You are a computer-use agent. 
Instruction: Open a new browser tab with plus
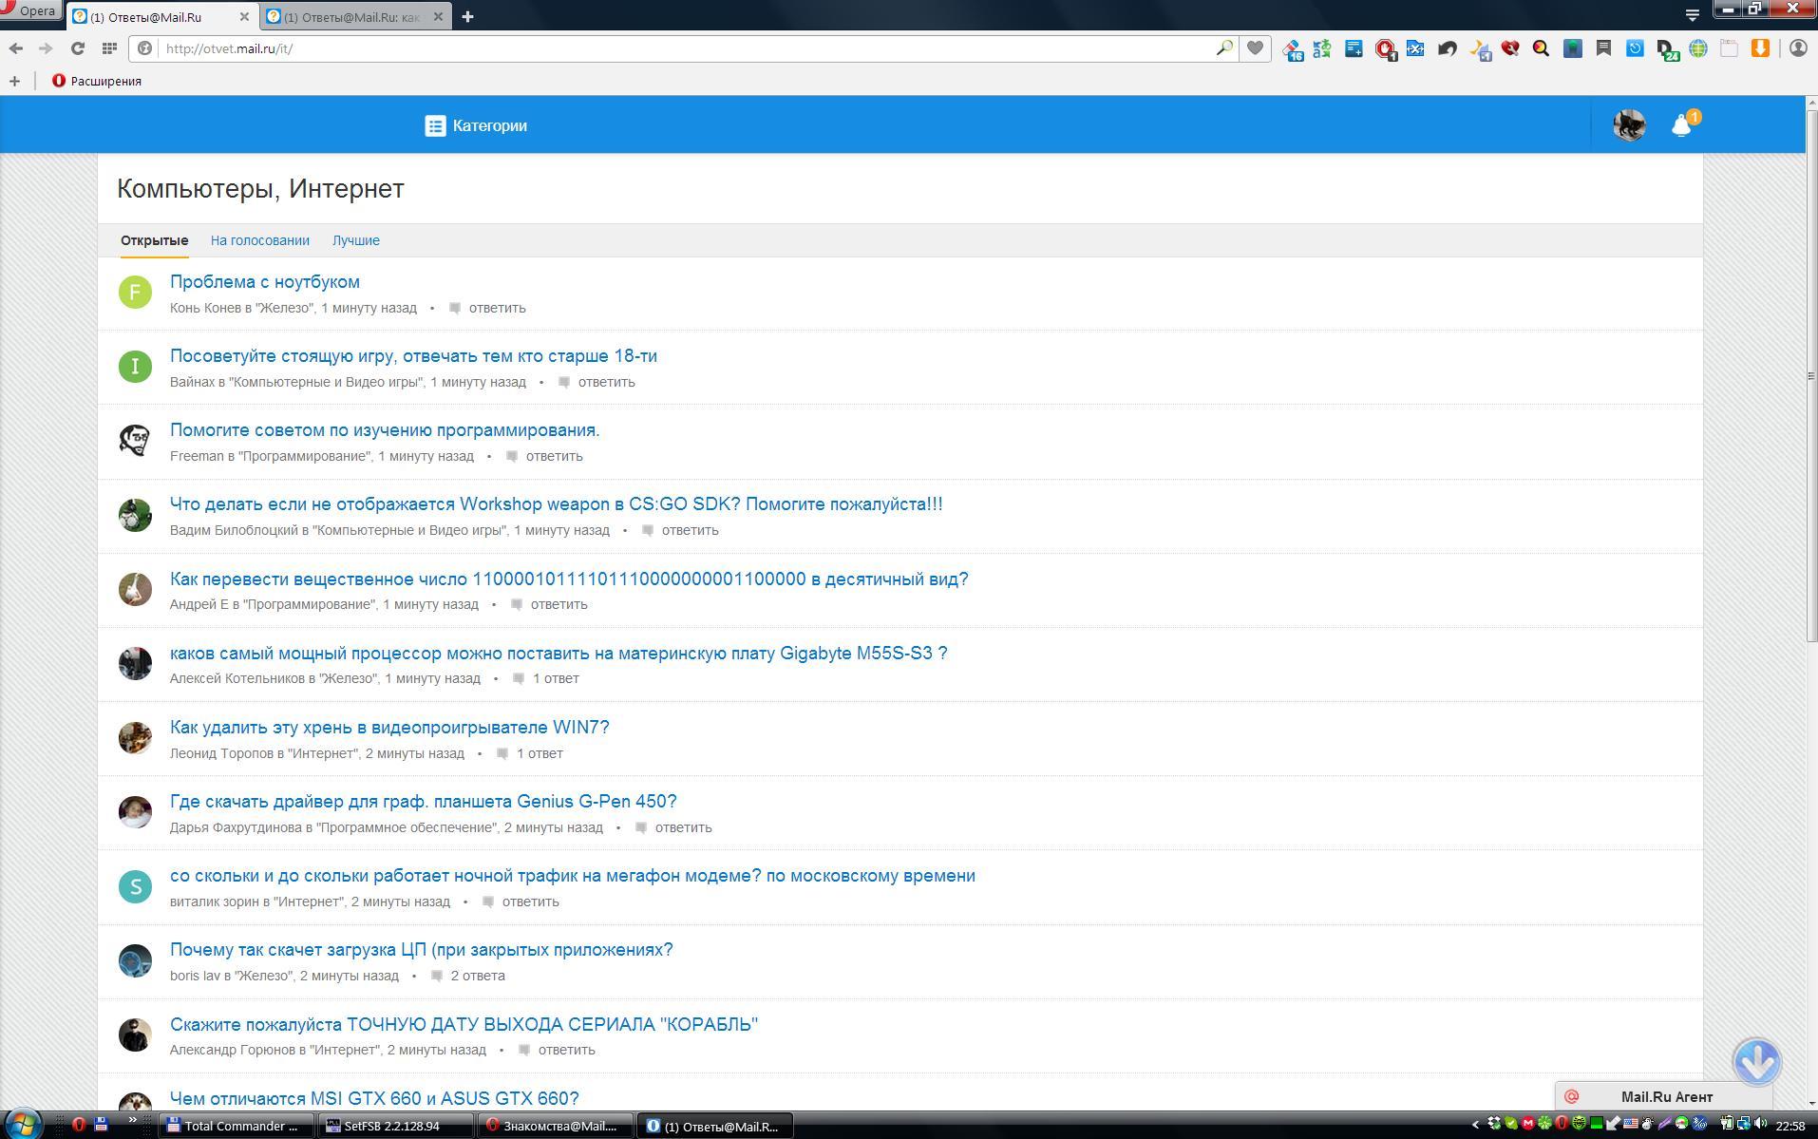pyautogui.click(x=467, y=16)
